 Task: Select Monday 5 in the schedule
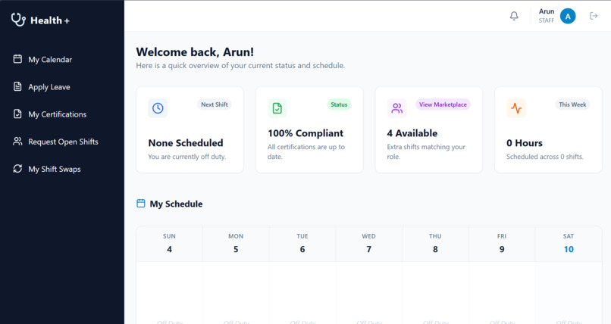[236, 244]
